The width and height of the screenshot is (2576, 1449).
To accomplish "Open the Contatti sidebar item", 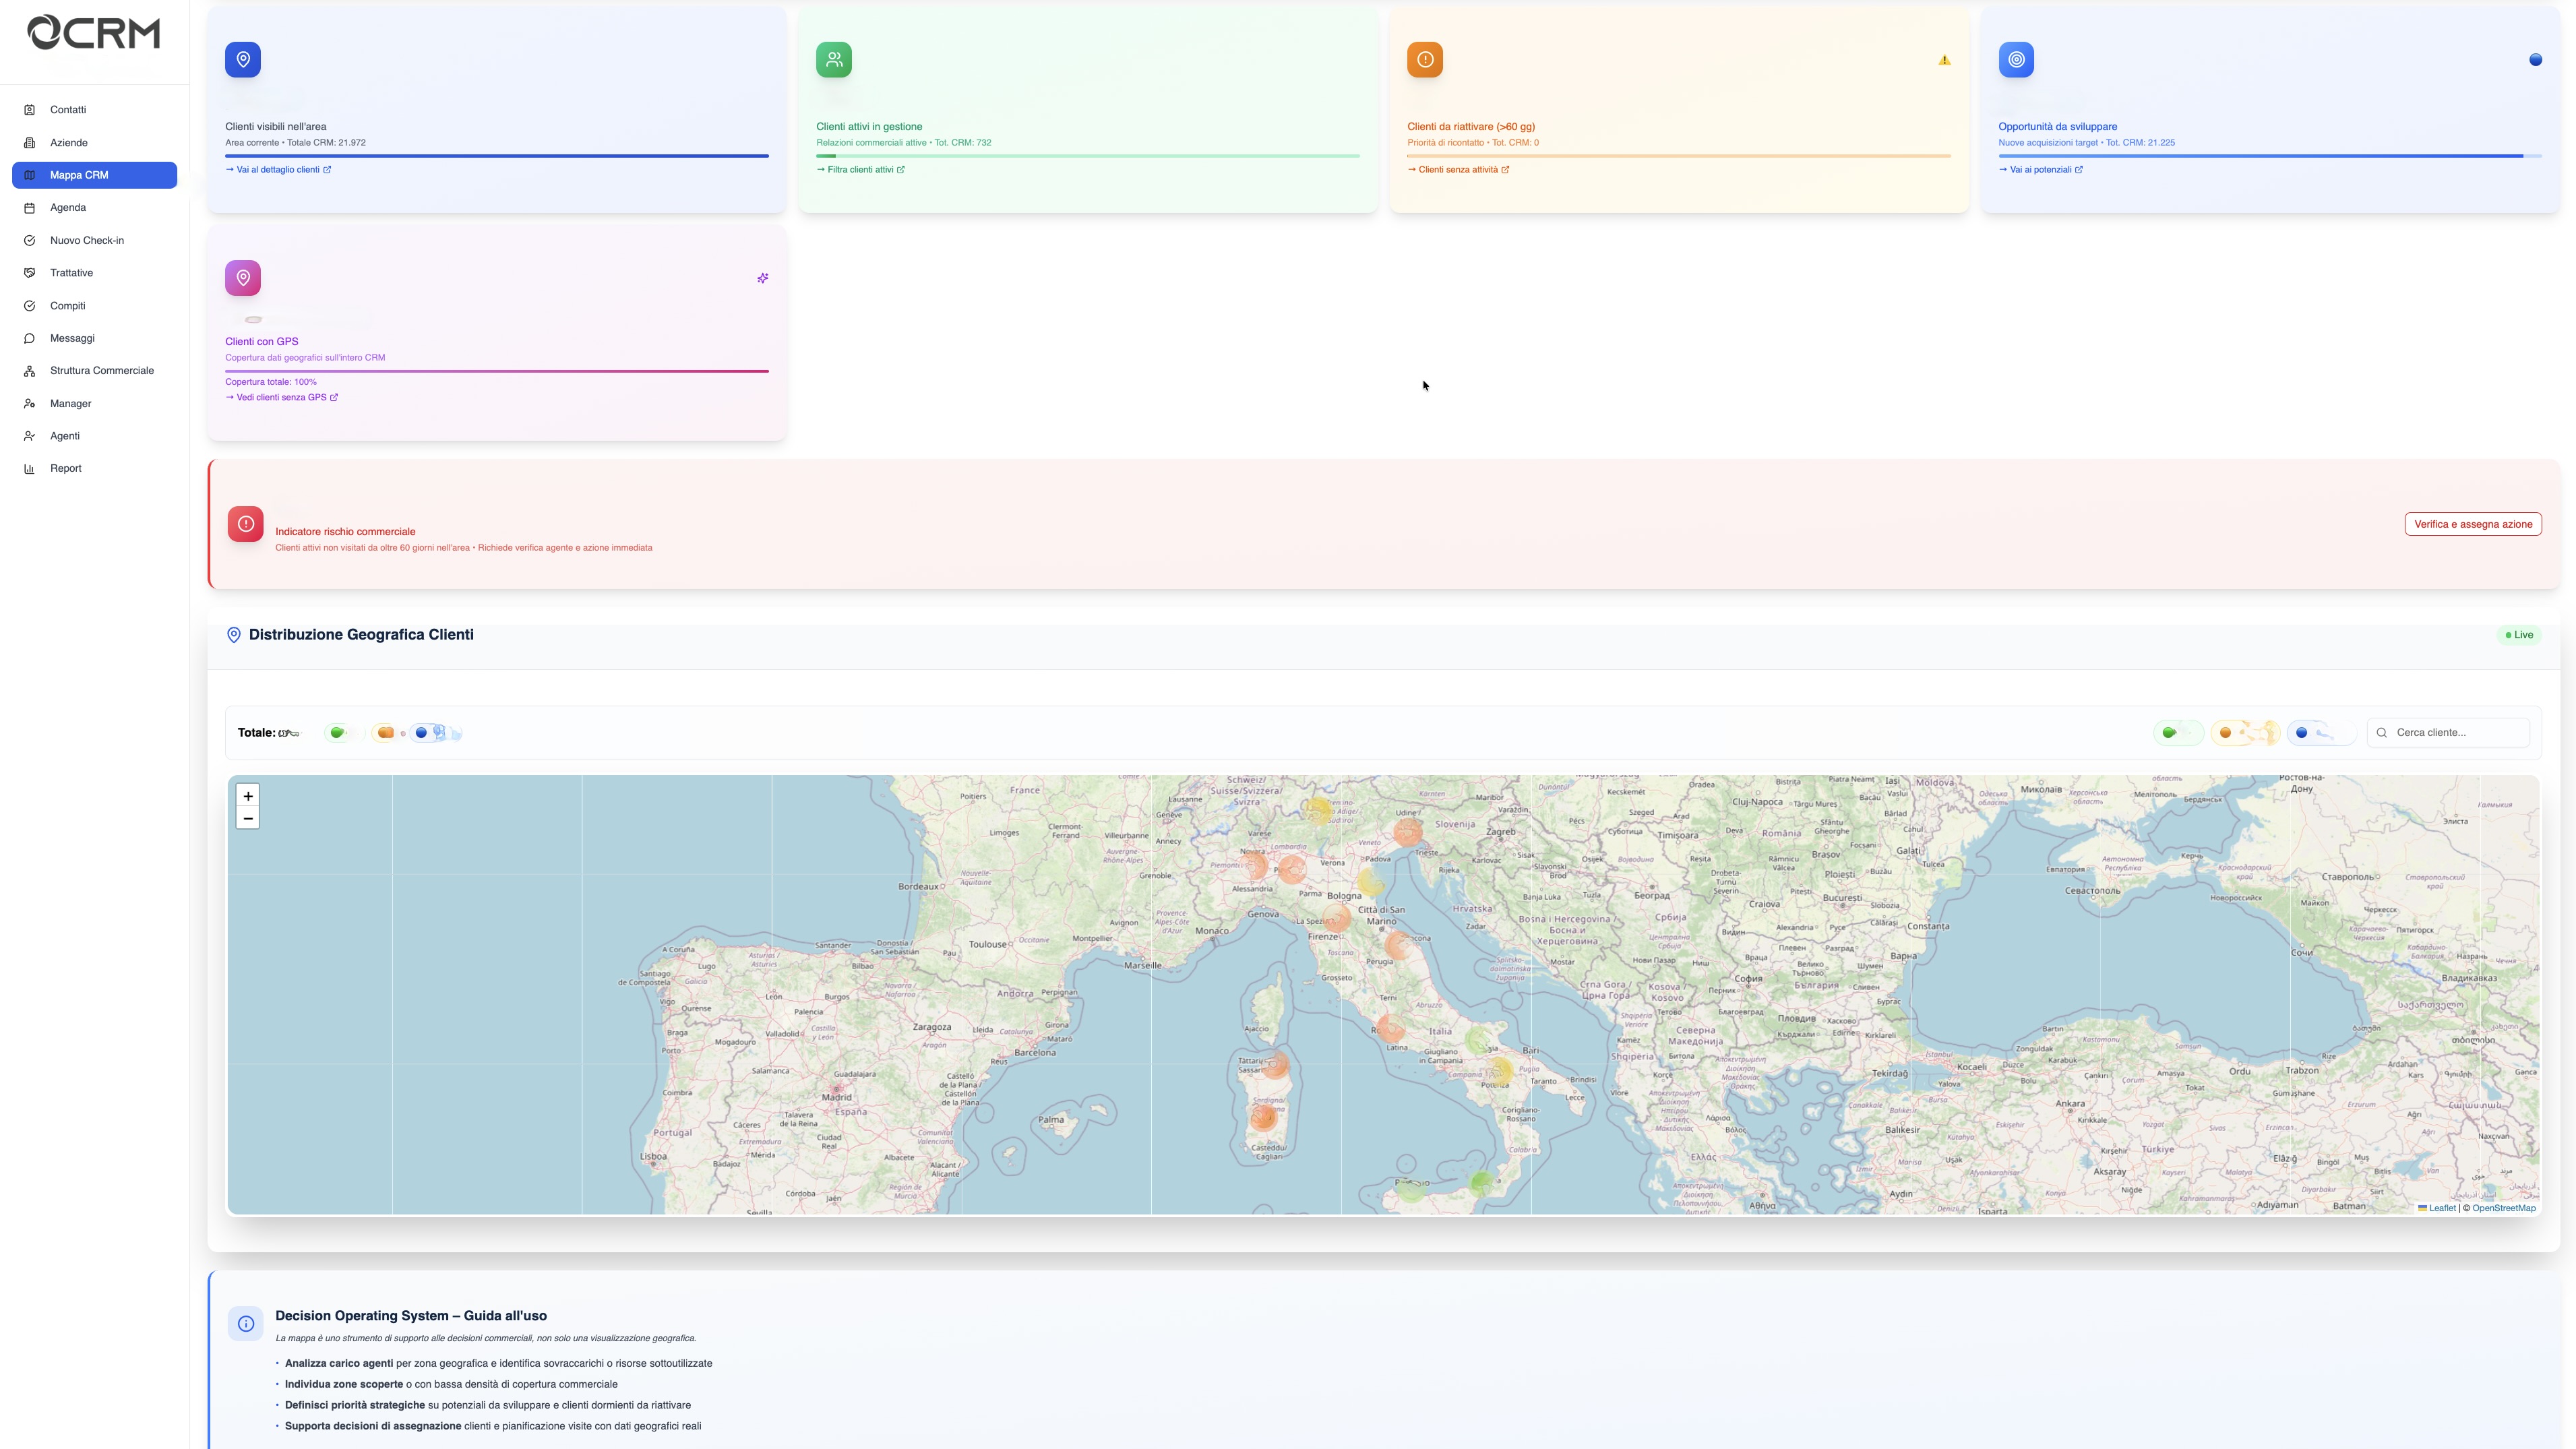I will coord(68,110).
